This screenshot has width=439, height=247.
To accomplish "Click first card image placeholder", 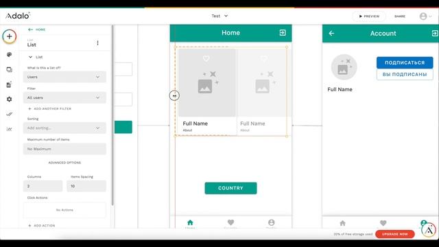I will point(207,82).
